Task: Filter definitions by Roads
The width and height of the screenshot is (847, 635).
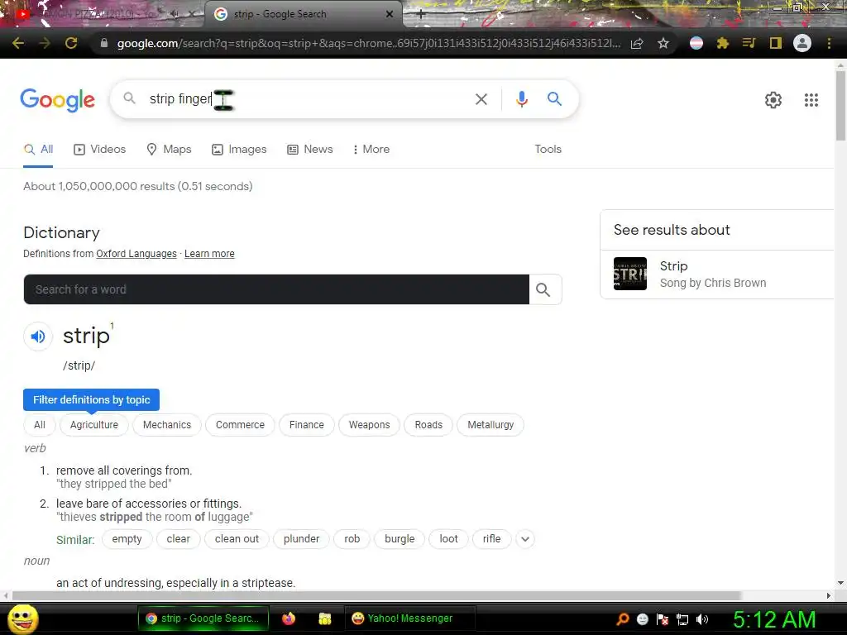Action: point(428,425)
